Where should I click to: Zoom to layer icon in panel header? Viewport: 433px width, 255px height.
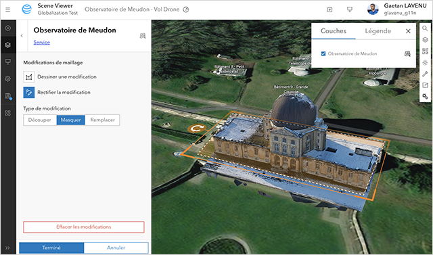143,36
